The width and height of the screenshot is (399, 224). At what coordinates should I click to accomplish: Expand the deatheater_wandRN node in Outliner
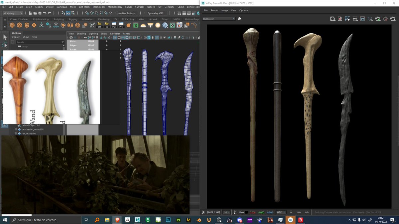tap(16, 129)
